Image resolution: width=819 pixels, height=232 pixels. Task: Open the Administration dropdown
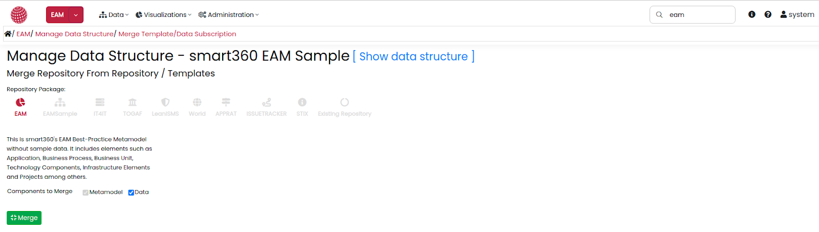click(228, 15)
